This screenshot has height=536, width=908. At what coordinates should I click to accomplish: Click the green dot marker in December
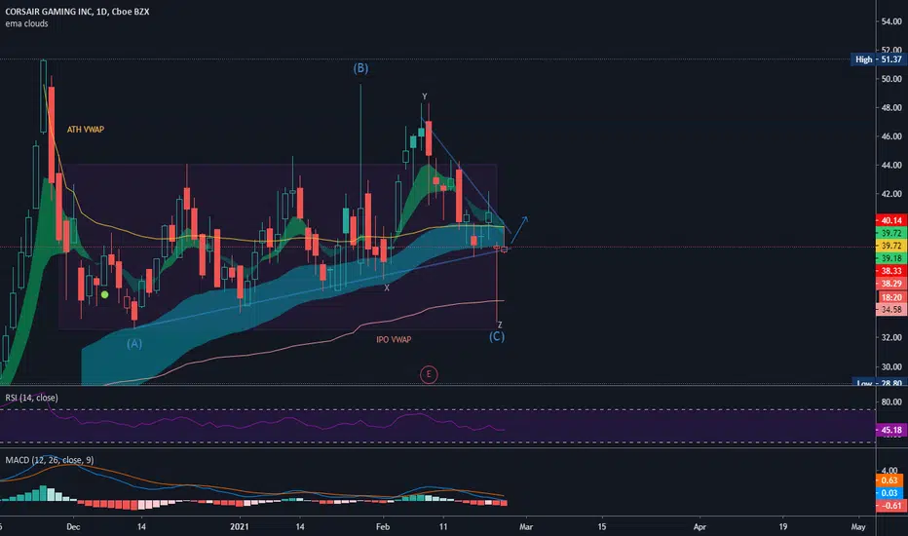coord(105,294)
